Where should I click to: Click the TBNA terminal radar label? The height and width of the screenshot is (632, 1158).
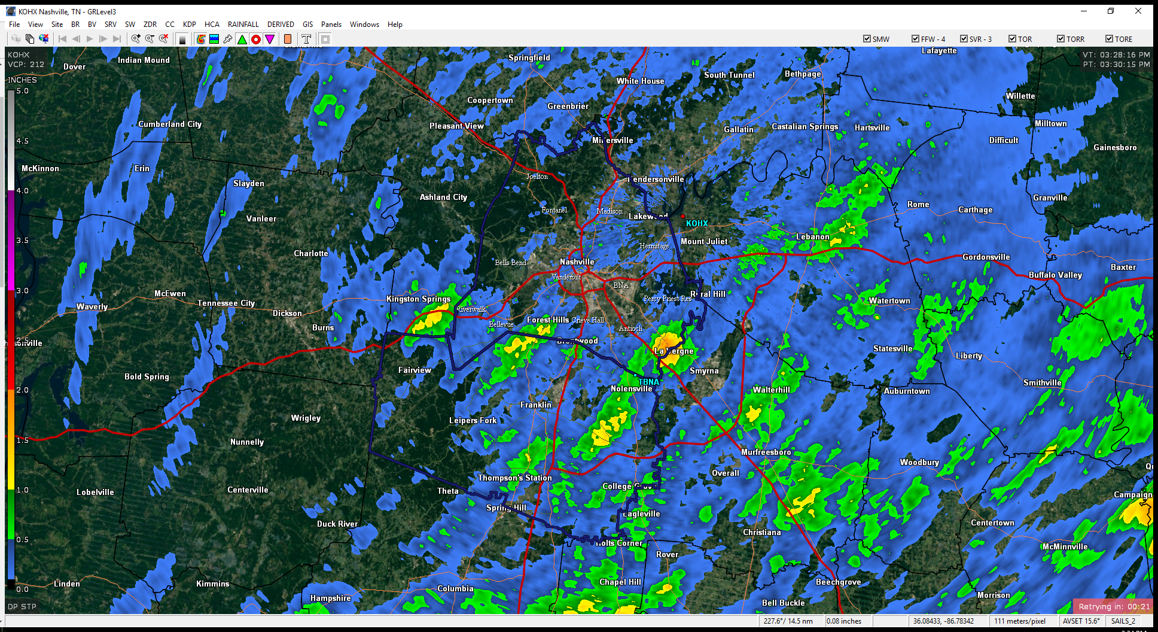648,382
